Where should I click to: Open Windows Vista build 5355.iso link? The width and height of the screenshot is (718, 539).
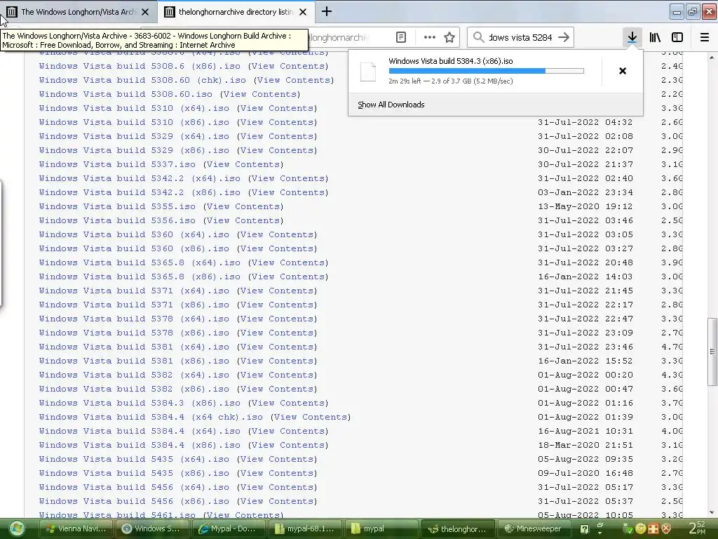coord(117,206)
